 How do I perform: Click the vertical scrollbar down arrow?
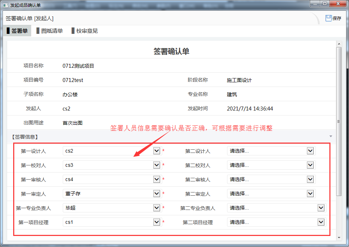click(339, 237)
